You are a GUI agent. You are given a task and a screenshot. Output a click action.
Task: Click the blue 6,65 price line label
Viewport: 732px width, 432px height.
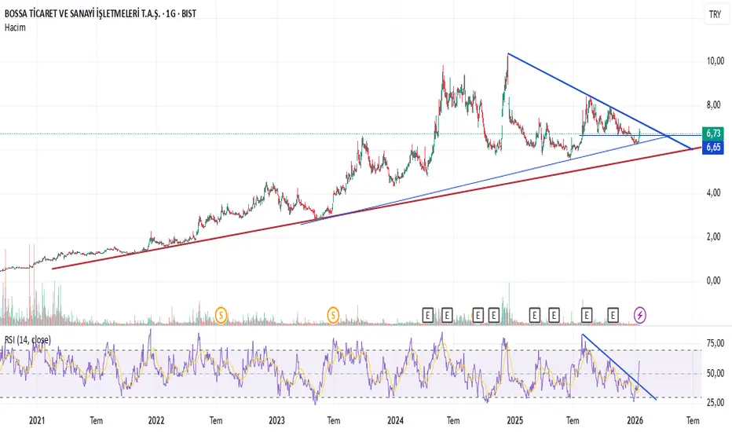tap(713, 148)
